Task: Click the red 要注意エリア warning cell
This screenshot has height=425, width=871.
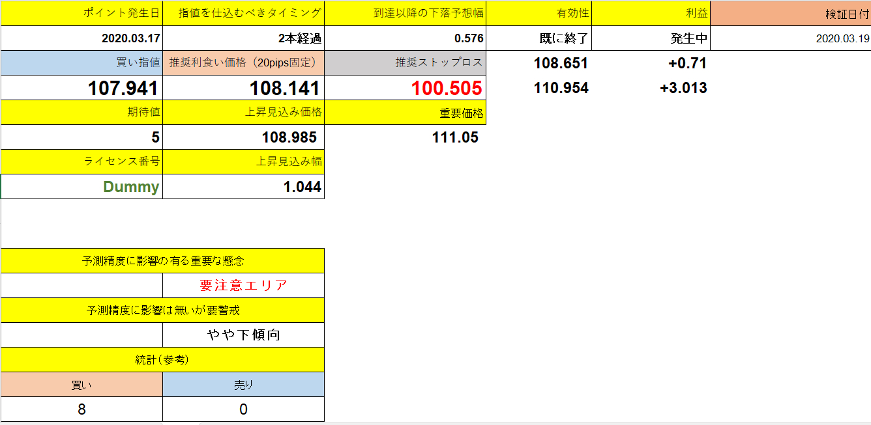Action: click(244, 285)
